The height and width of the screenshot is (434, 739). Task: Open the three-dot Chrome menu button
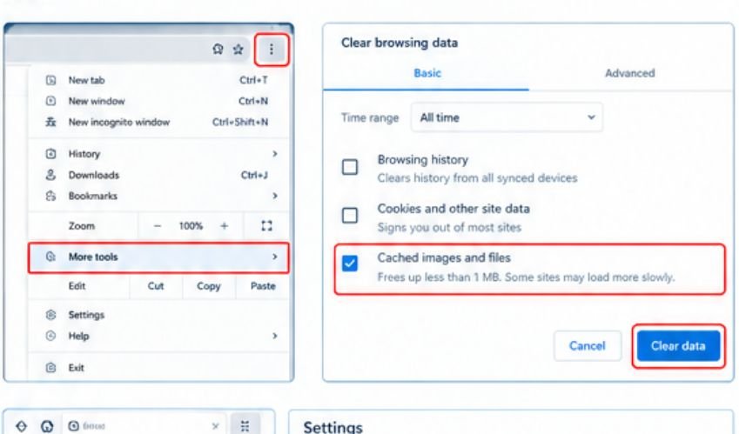click(272, 49)
